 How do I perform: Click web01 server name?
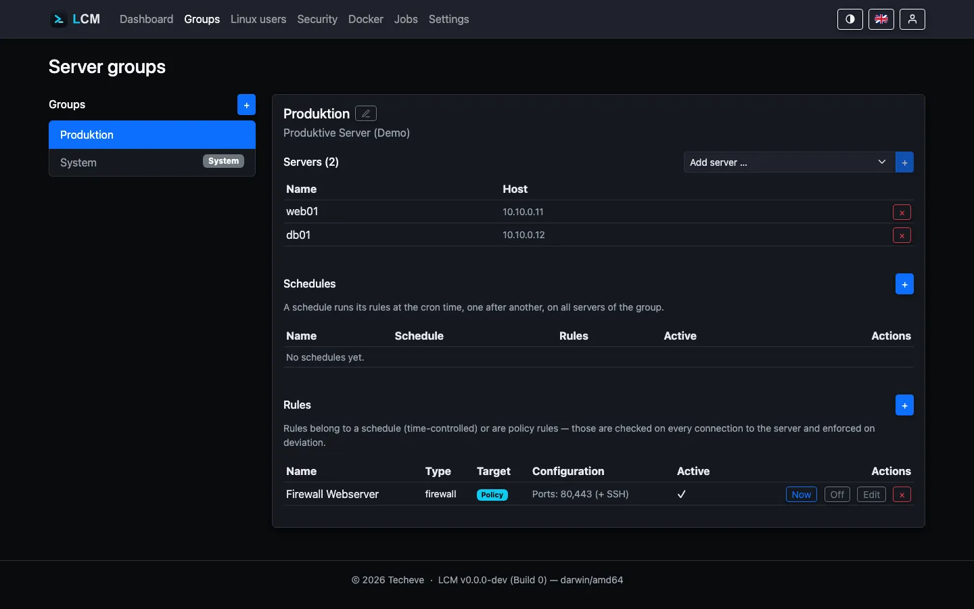(x=302, y=211)
